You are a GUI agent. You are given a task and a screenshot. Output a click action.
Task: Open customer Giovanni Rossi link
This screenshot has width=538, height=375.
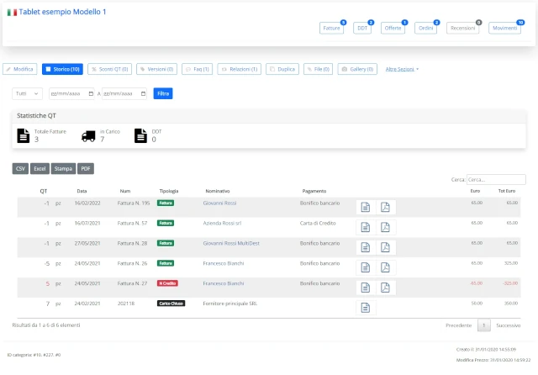pos(219,203)
